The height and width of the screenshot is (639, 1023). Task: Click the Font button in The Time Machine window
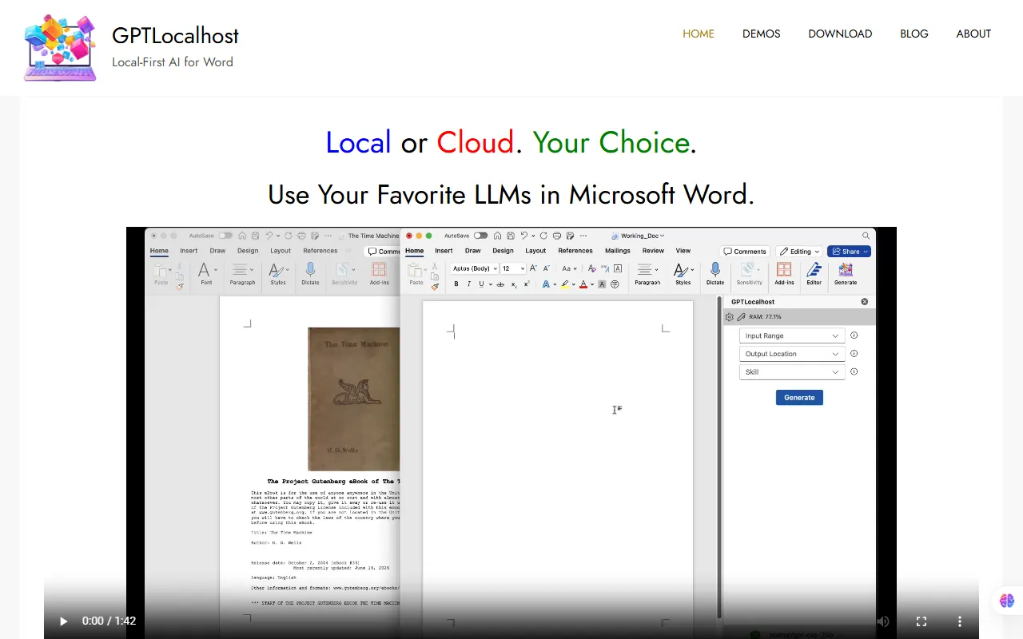tap(206, 273)
